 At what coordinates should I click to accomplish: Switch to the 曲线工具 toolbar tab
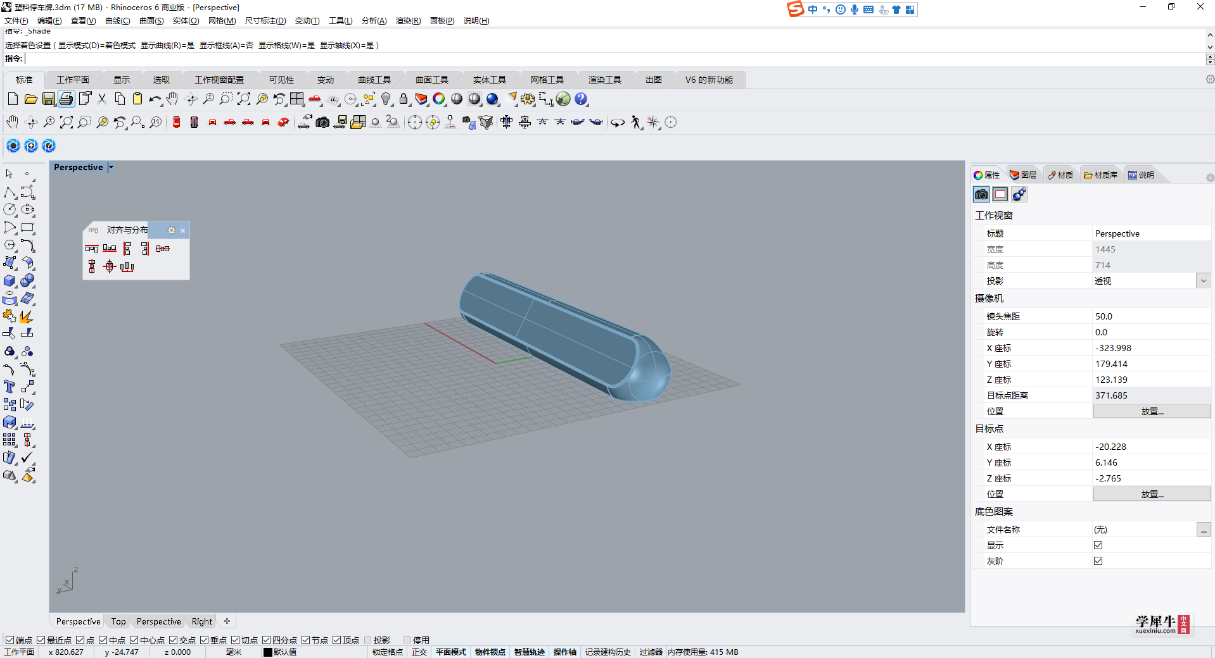pyautogui.click(x=374, y=80)
